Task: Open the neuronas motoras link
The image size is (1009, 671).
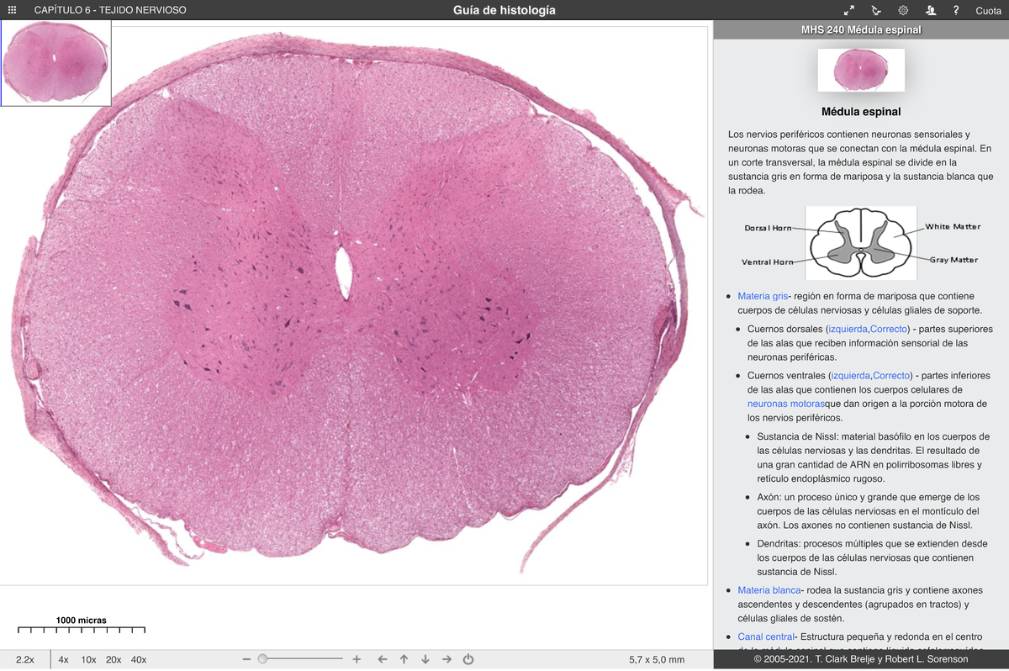Action: pos(786,404)
